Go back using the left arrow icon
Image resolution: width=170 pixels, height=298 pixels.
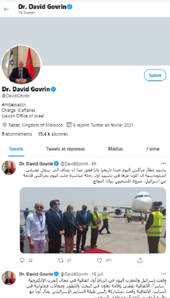click(6, 9)
